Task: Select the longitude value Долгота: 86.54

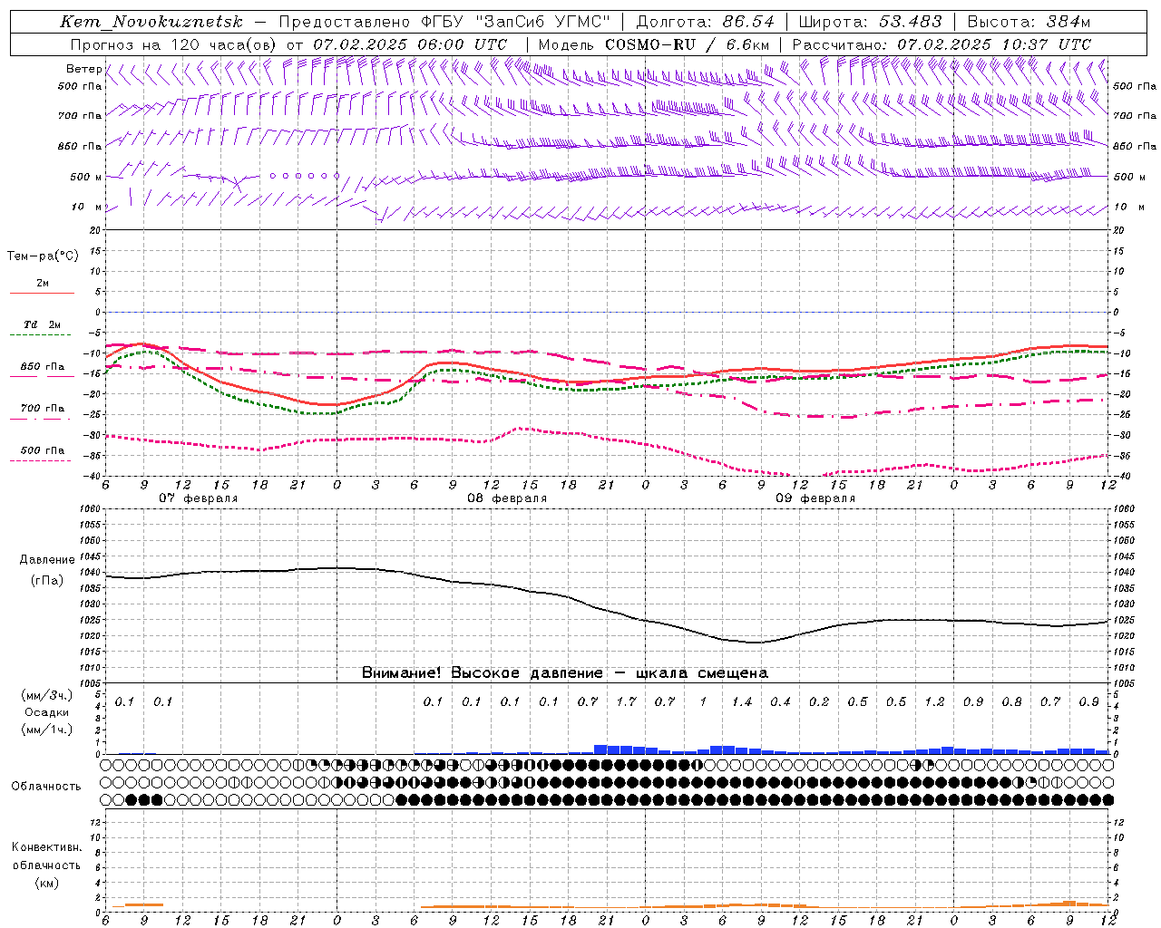Action: (706, 22)
